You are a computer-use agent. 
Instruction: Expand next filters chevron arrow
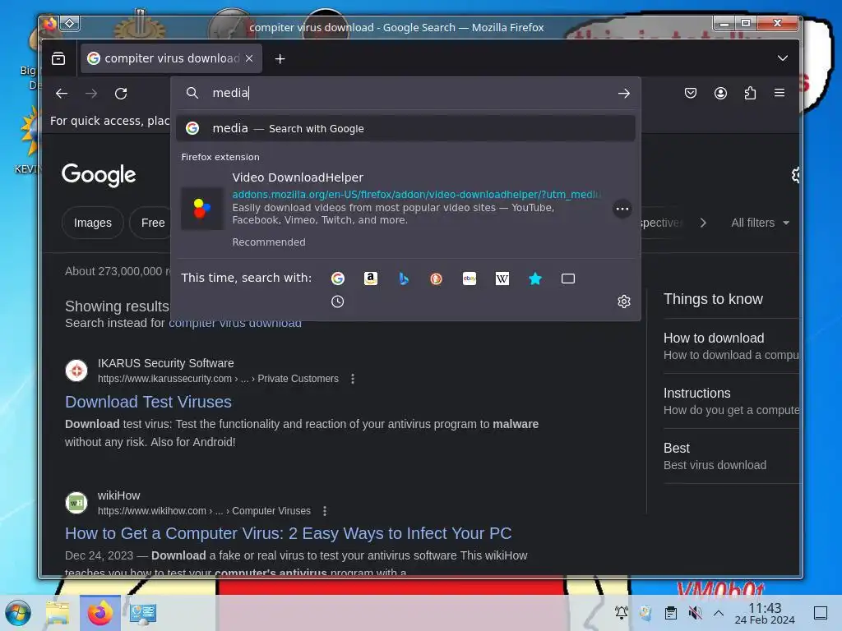click(704, 223)
